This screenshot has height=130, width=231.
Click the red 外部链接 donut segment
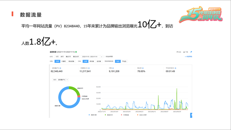pos(79,96)
